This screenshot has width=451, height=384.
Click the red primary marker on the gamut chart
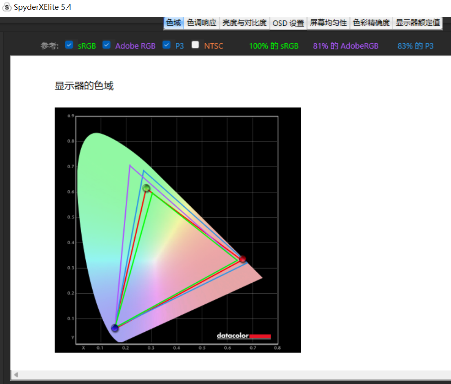[x=242, y=259]
